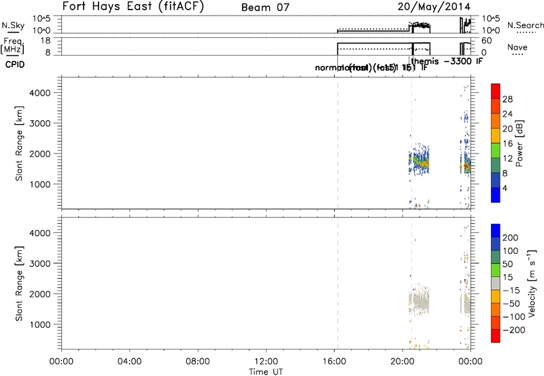The height and width of the screenshot is (376, 544).
Task: Click the power echo cluster after 20:00 UT
Action: (419, 161)
